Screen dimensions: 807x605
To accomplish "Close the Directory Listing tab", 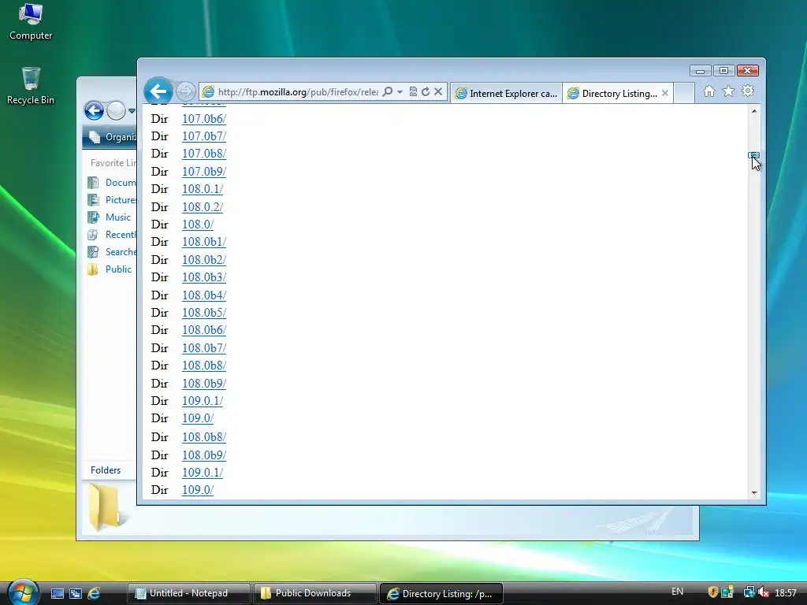I will click(x=665, y=93).
